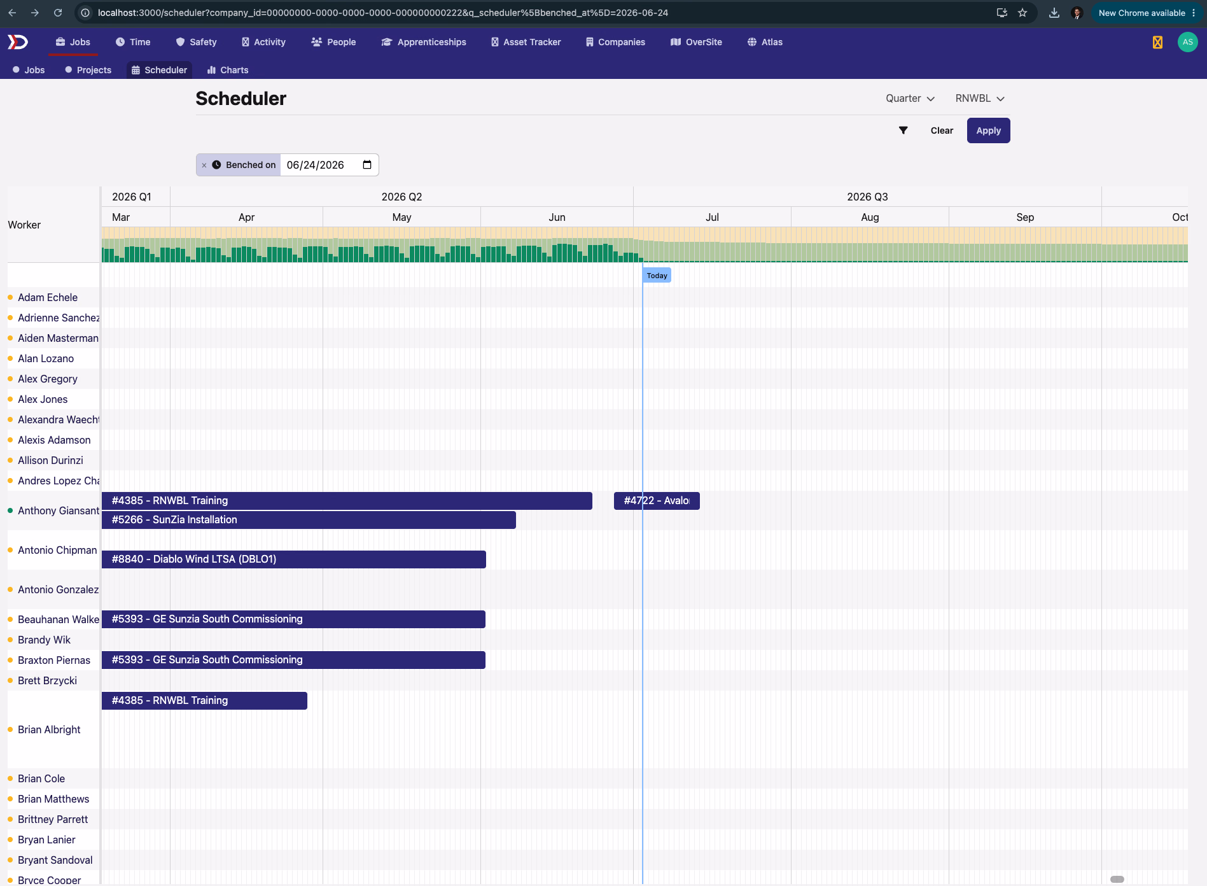Select worker Adam Echele

coord(48,297)
